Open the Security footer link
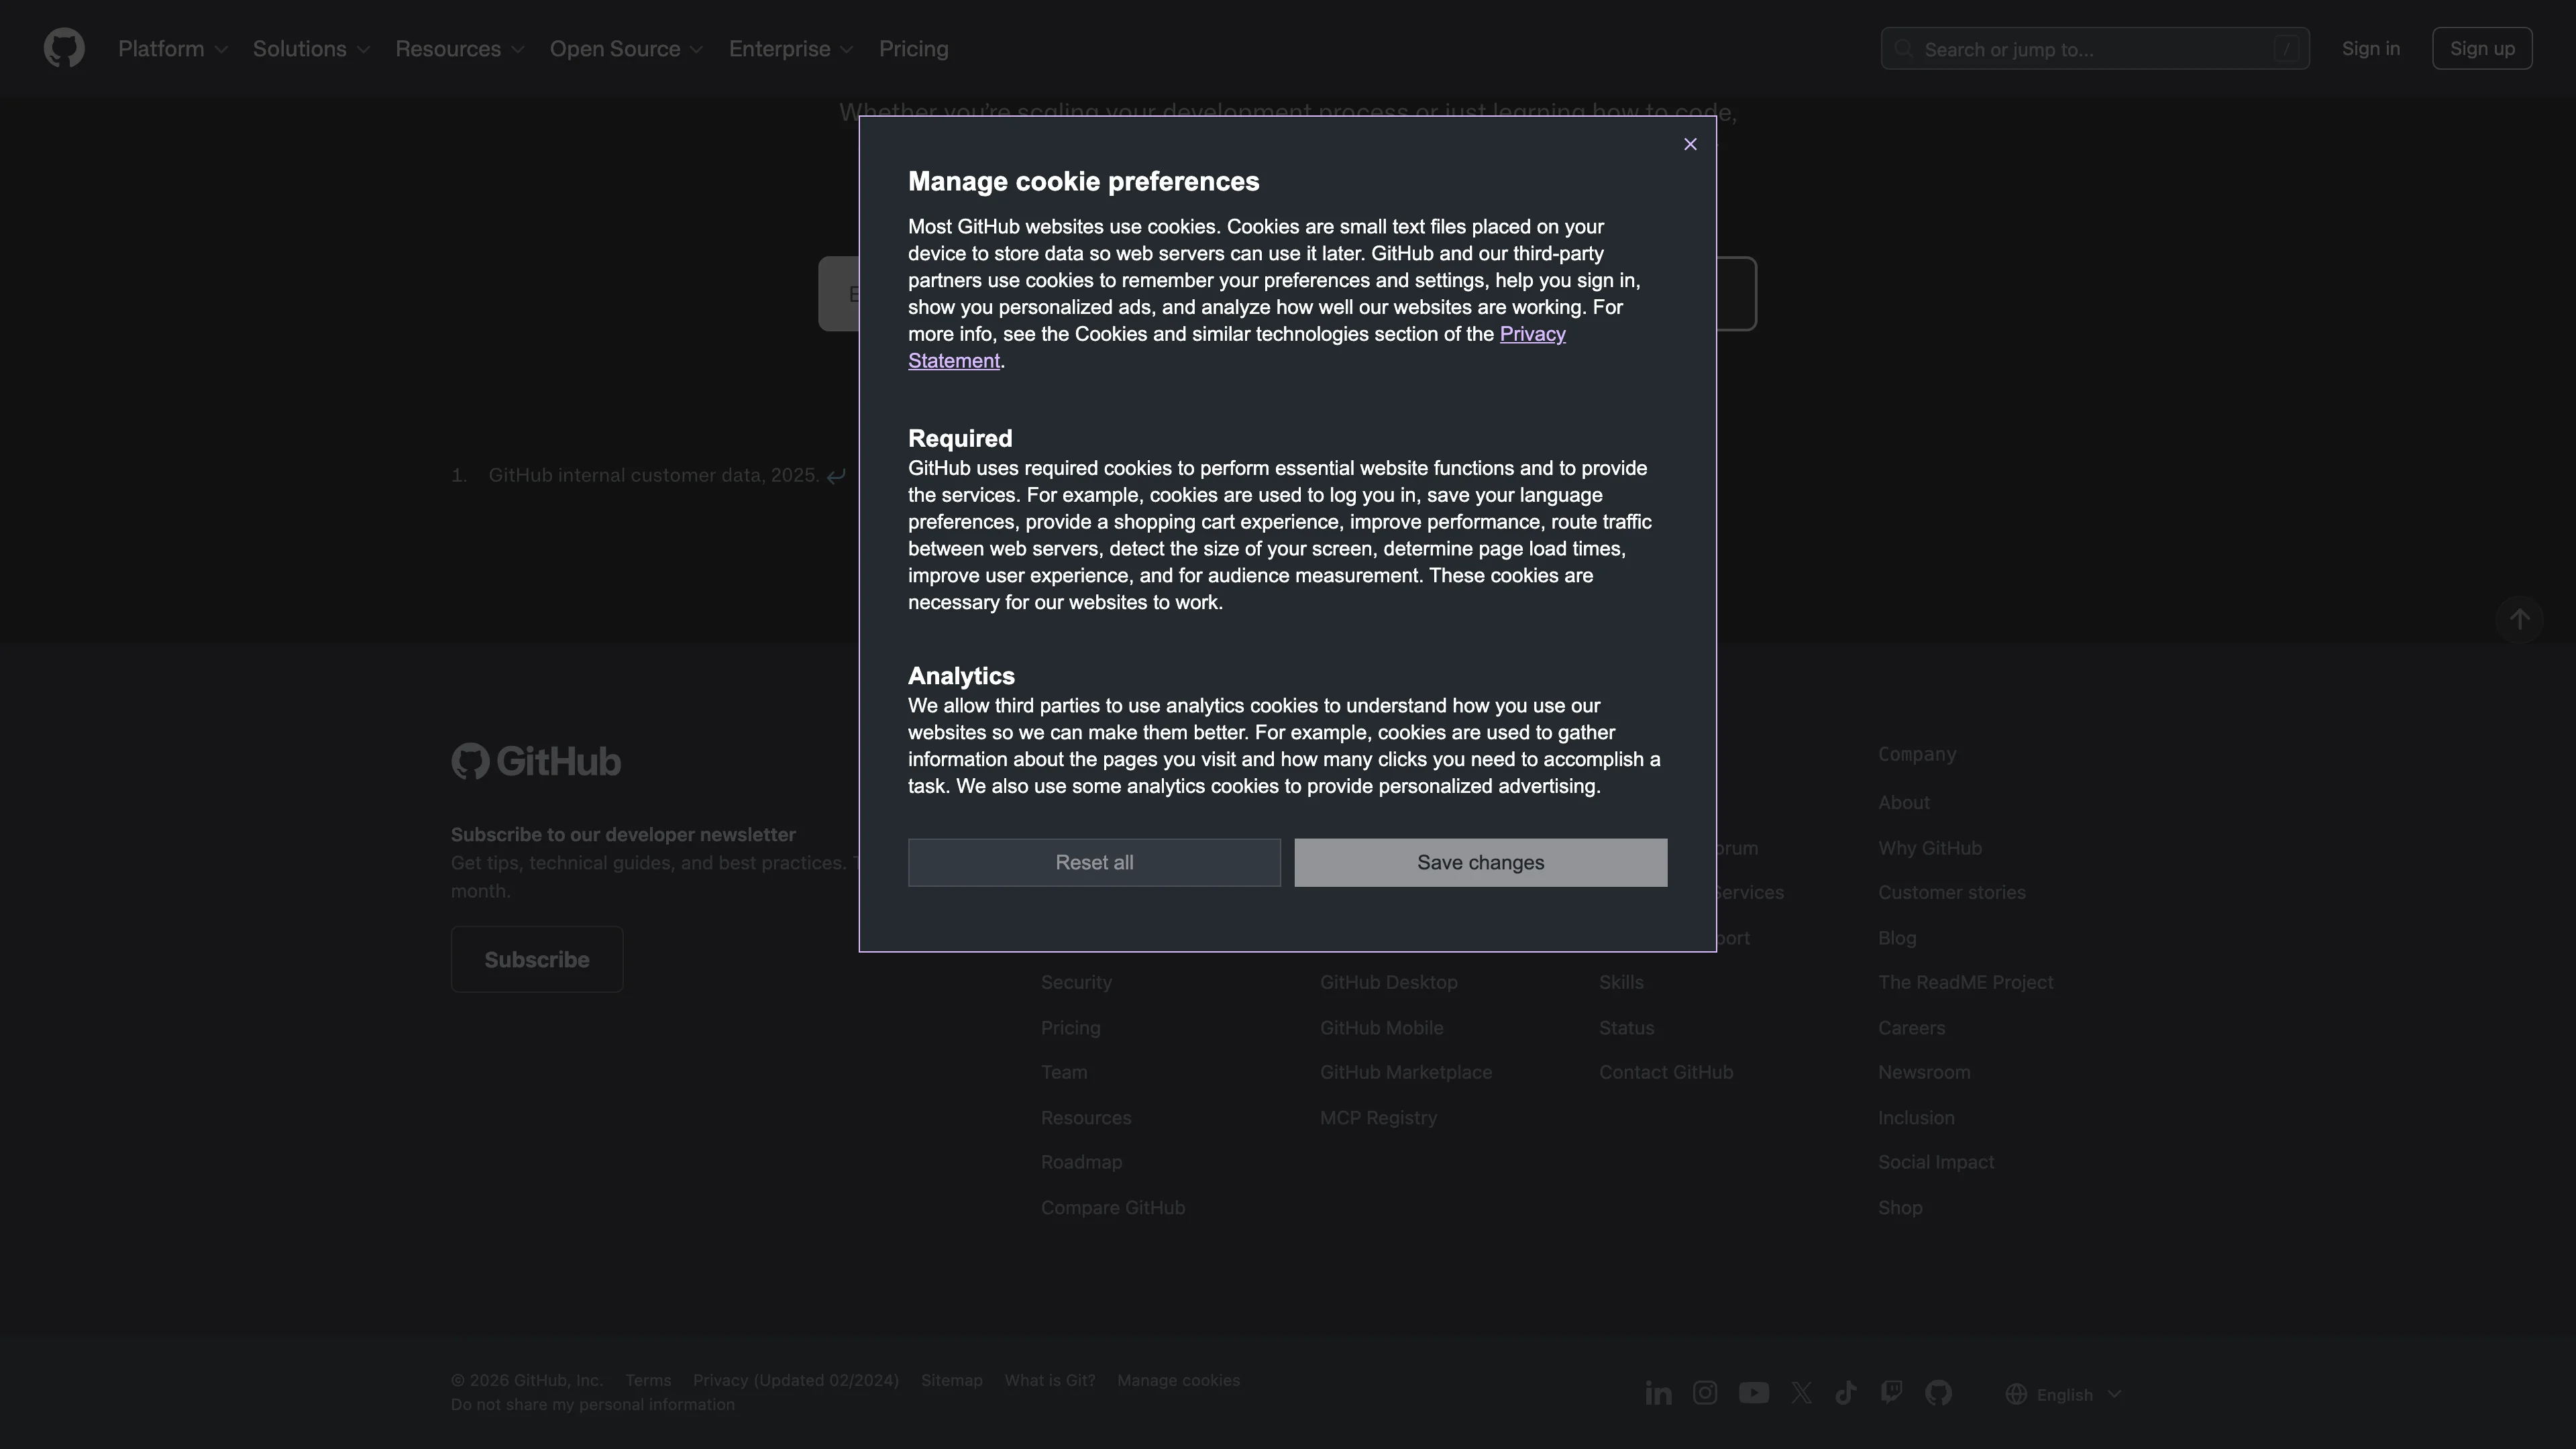Viewport: 2576px width, 1449px height. click(x=1076, y=983)
